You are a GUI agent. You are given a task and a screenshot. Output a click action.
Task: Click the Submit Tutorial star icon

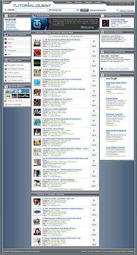pos(117,10)
